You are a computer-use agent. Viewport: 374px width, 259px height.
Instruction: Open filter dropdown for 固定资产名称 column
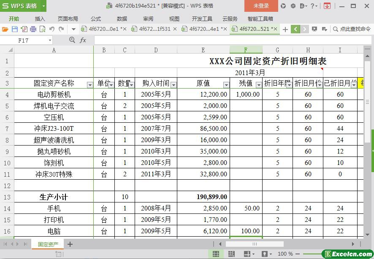[89, 85]
